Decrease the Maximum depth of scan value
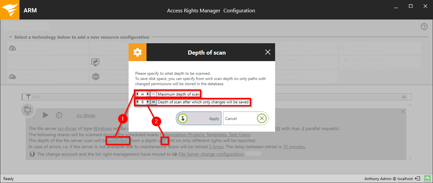The image size is (433, 183). pos(137,94)
